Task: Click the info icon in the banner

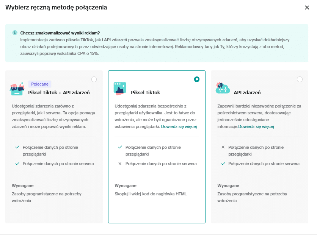Action: (x=15, y=33)
